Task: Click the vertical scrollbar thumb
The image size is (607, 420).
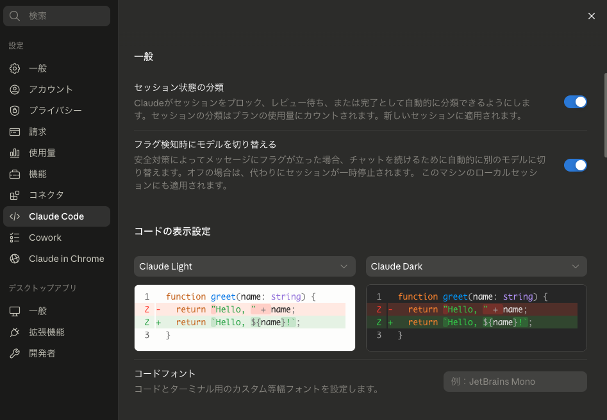Action: click(x=606, y=115)
